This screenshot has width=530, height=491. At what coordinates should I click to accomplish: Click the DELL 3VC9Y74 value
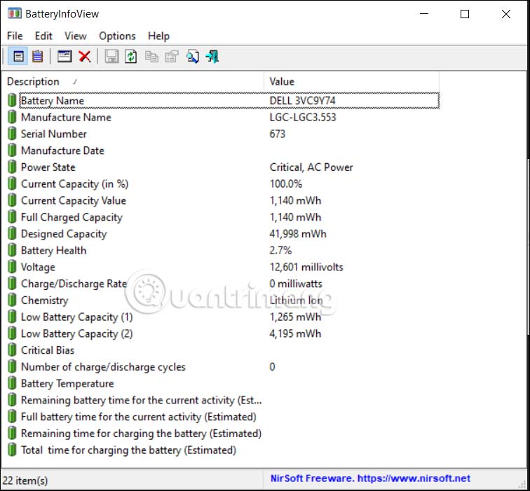303,101
